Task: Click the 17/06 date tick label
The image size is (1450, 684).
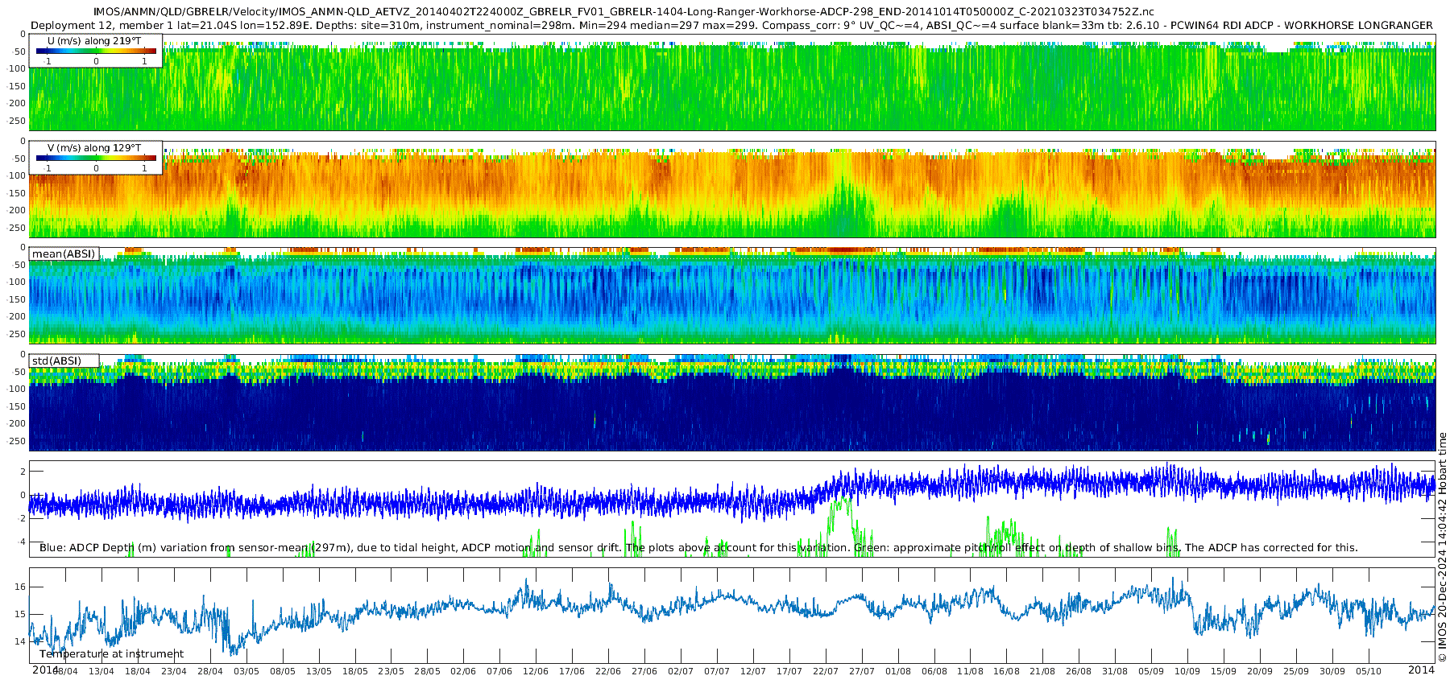Action: click(x=572, y=671)
